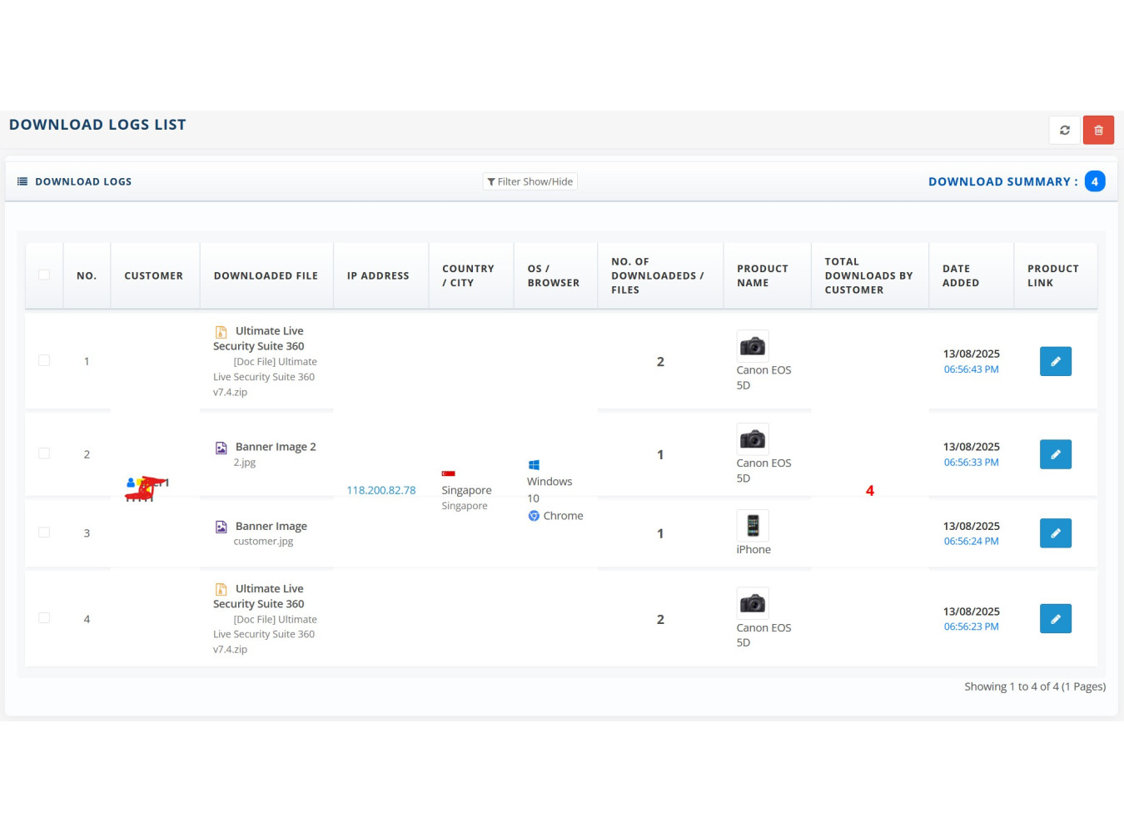Click the Download Logs list icon
The width and height of the screenshot is (1124, 832).
pyautogui.click(x=22, y=181)
